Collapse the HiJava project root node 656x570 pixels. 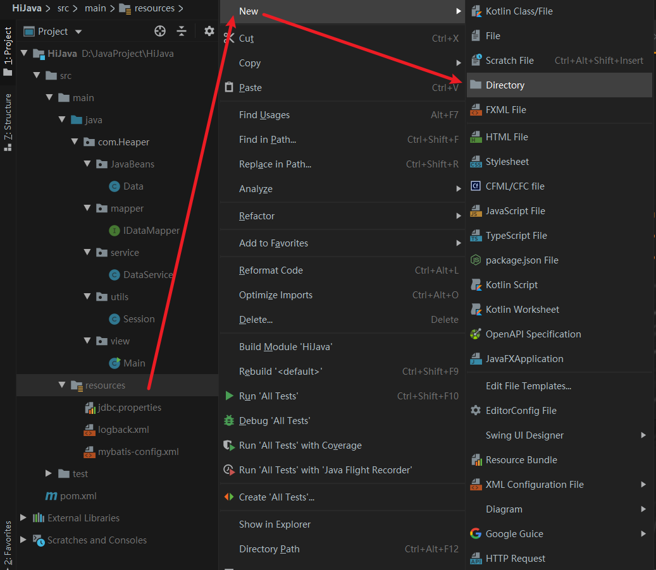click(24, 53)
